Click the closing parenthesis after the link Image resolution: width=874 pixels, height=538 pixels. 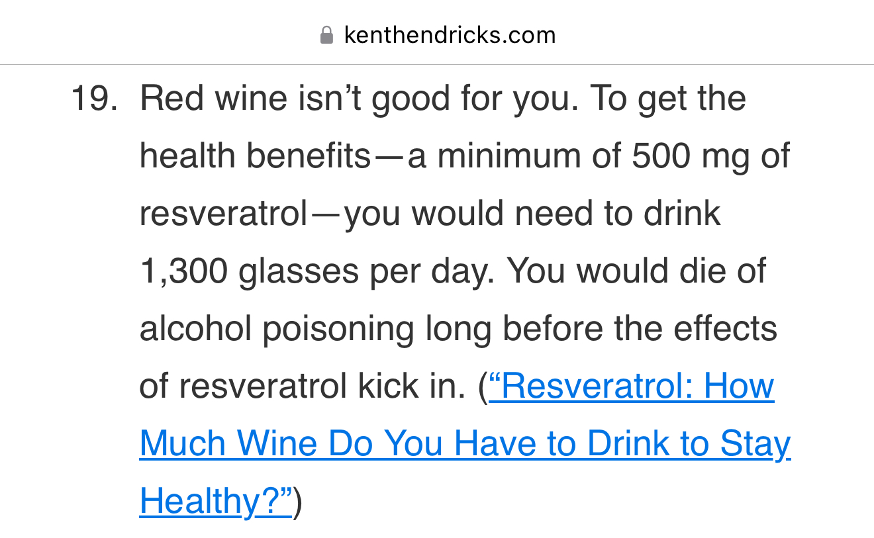point(298,500)
